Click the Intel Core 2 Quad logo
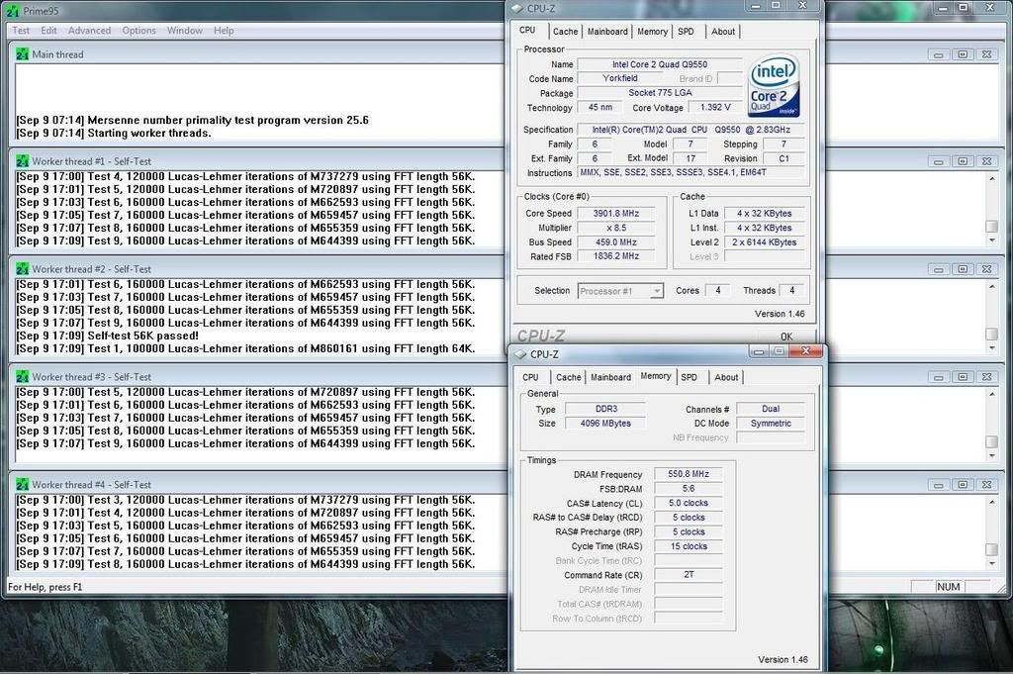Image resolution: width=1013 pixels, height=674 pixels. click(x=774, y=86)
